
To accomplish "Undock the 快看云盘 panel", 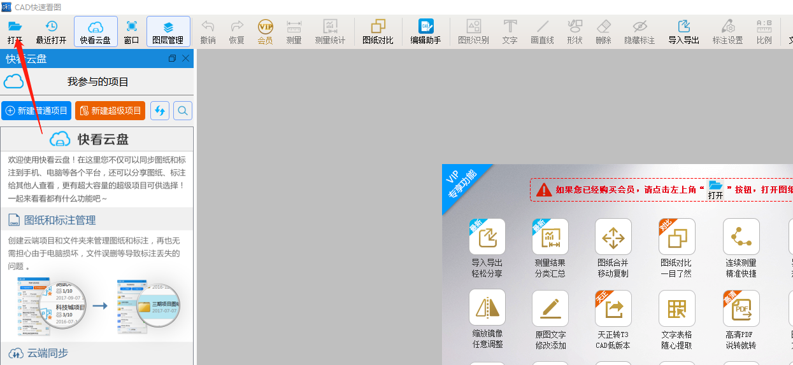I will [x=173, y=59].
